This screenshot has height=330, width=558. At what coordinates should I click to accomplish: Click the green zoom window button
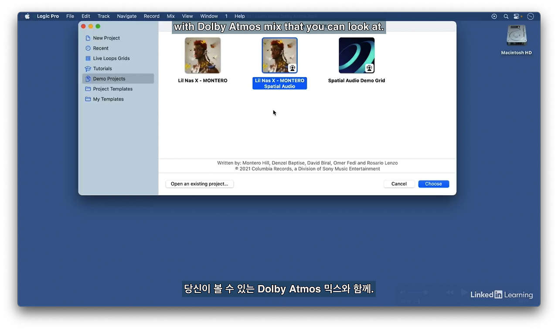tap(98, 26)
